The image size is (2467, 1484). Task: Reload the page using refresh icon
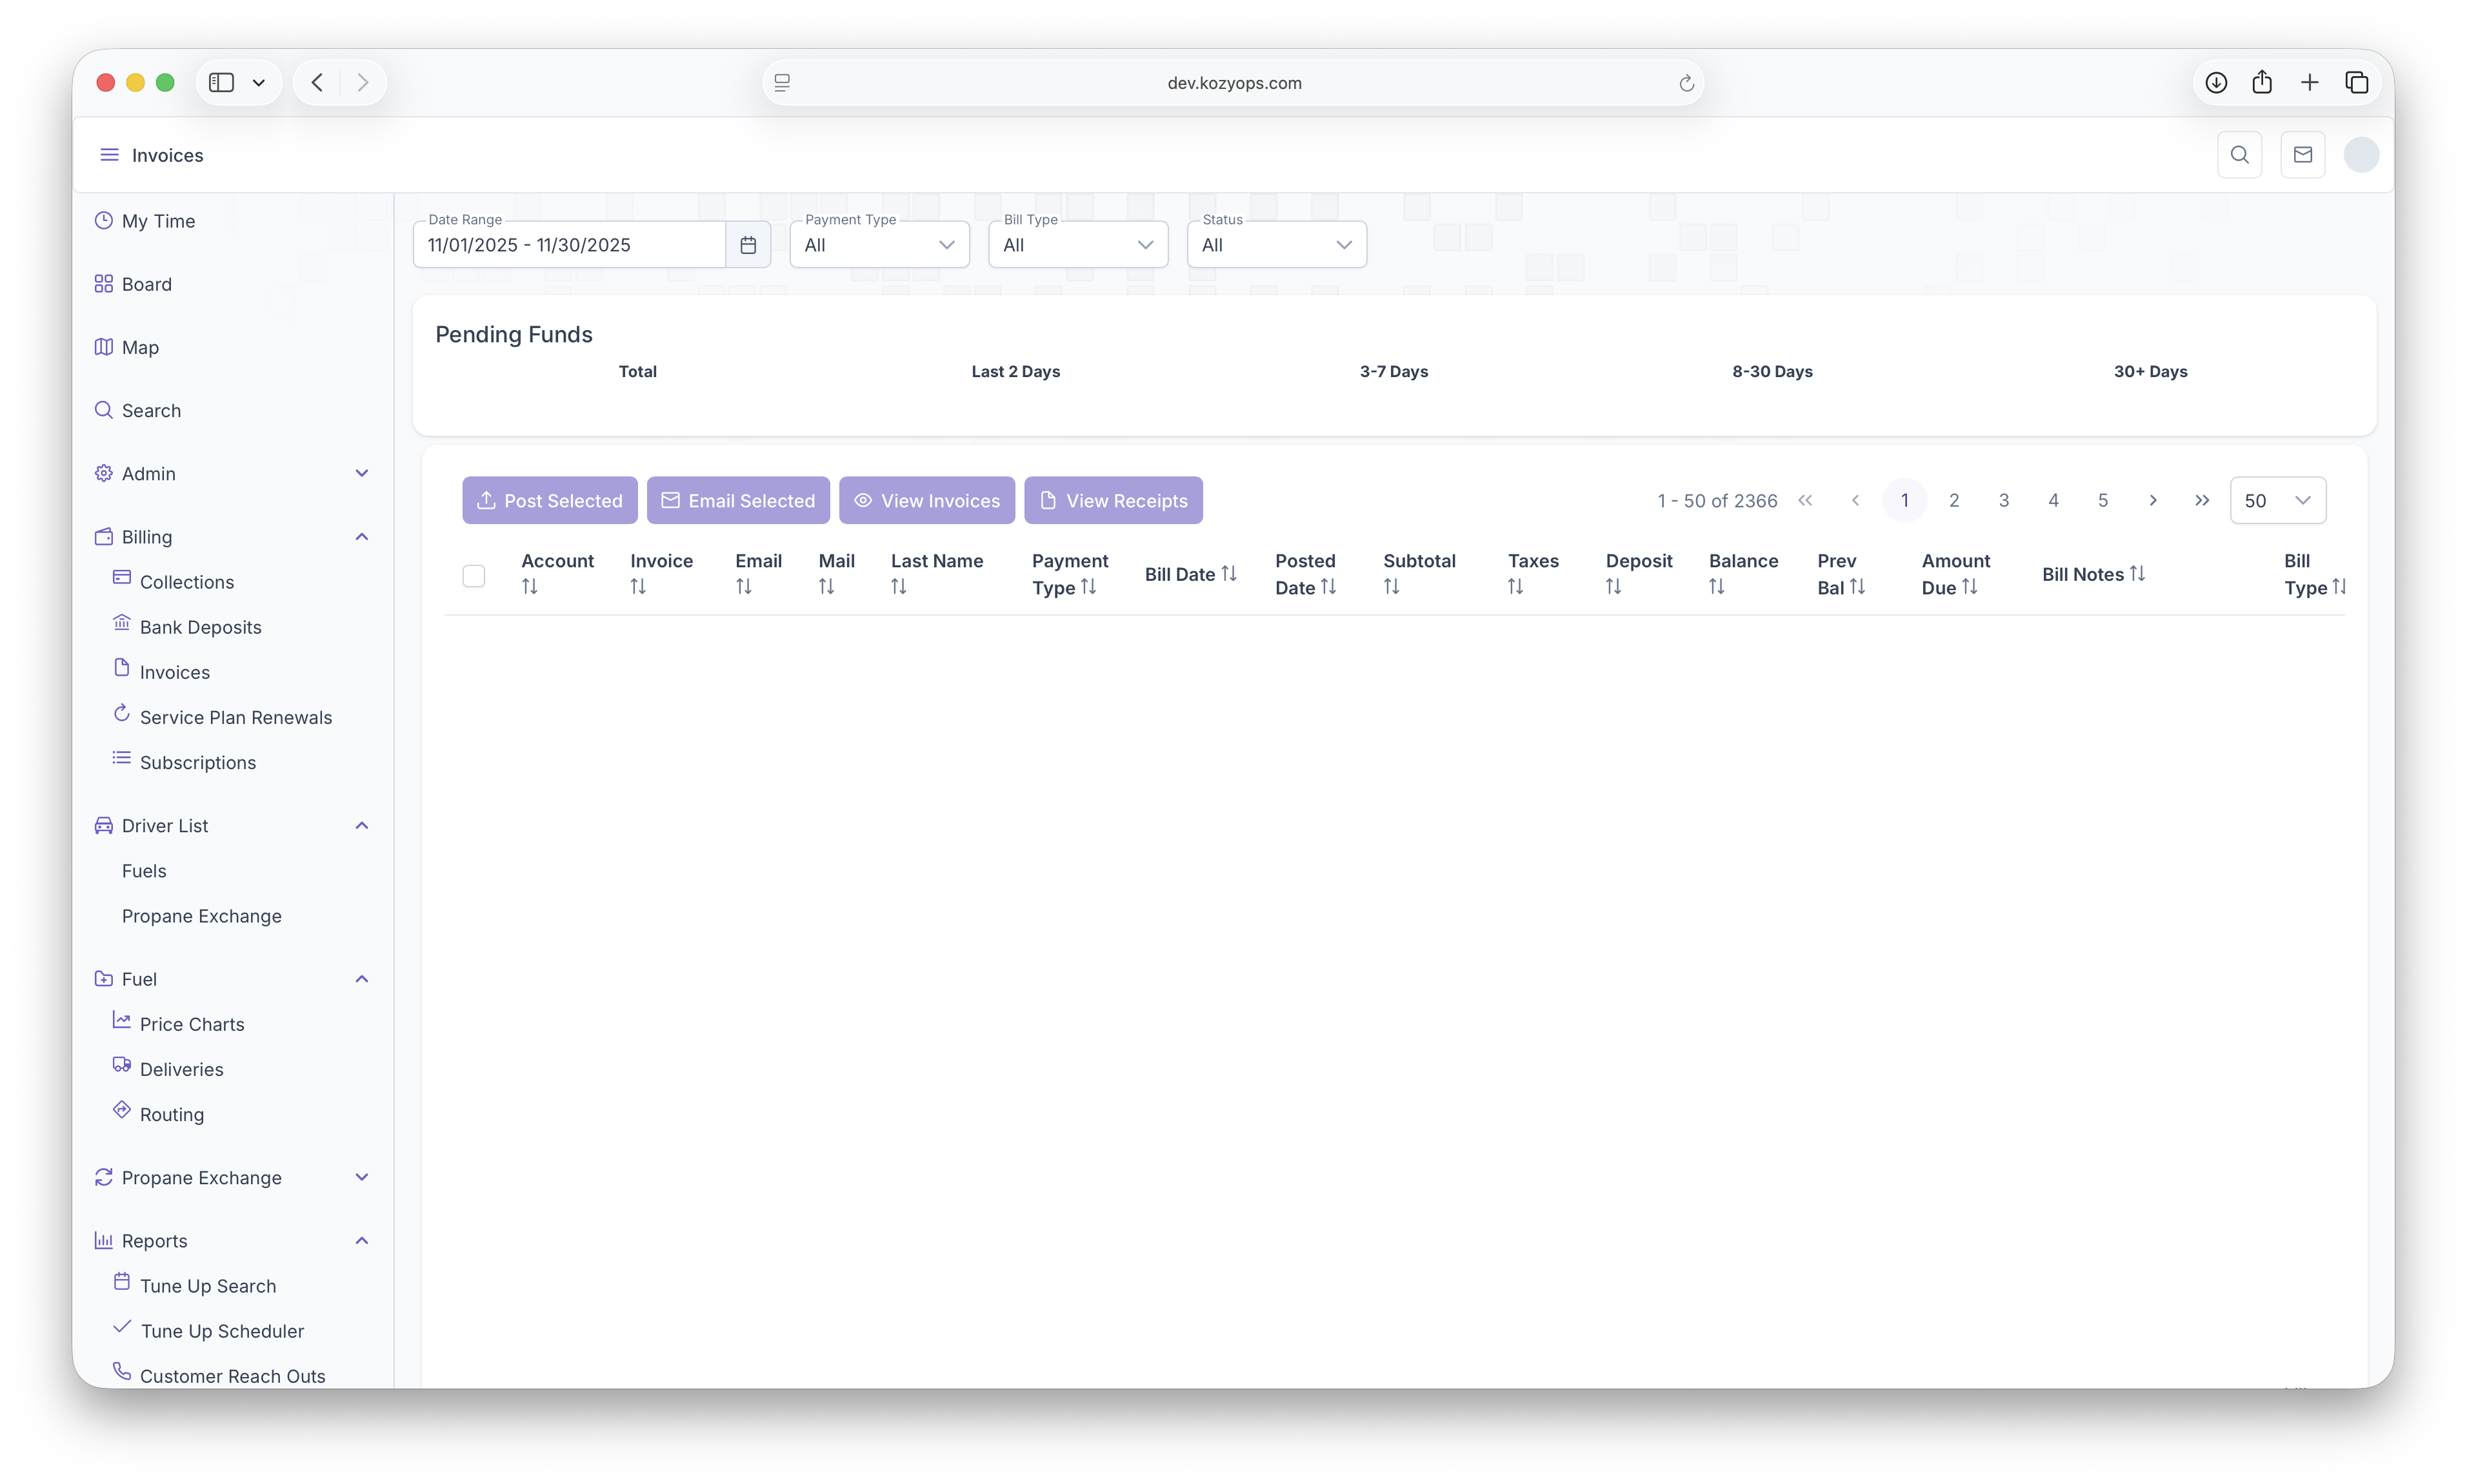pyautogui.click(x=1685, y=83)
